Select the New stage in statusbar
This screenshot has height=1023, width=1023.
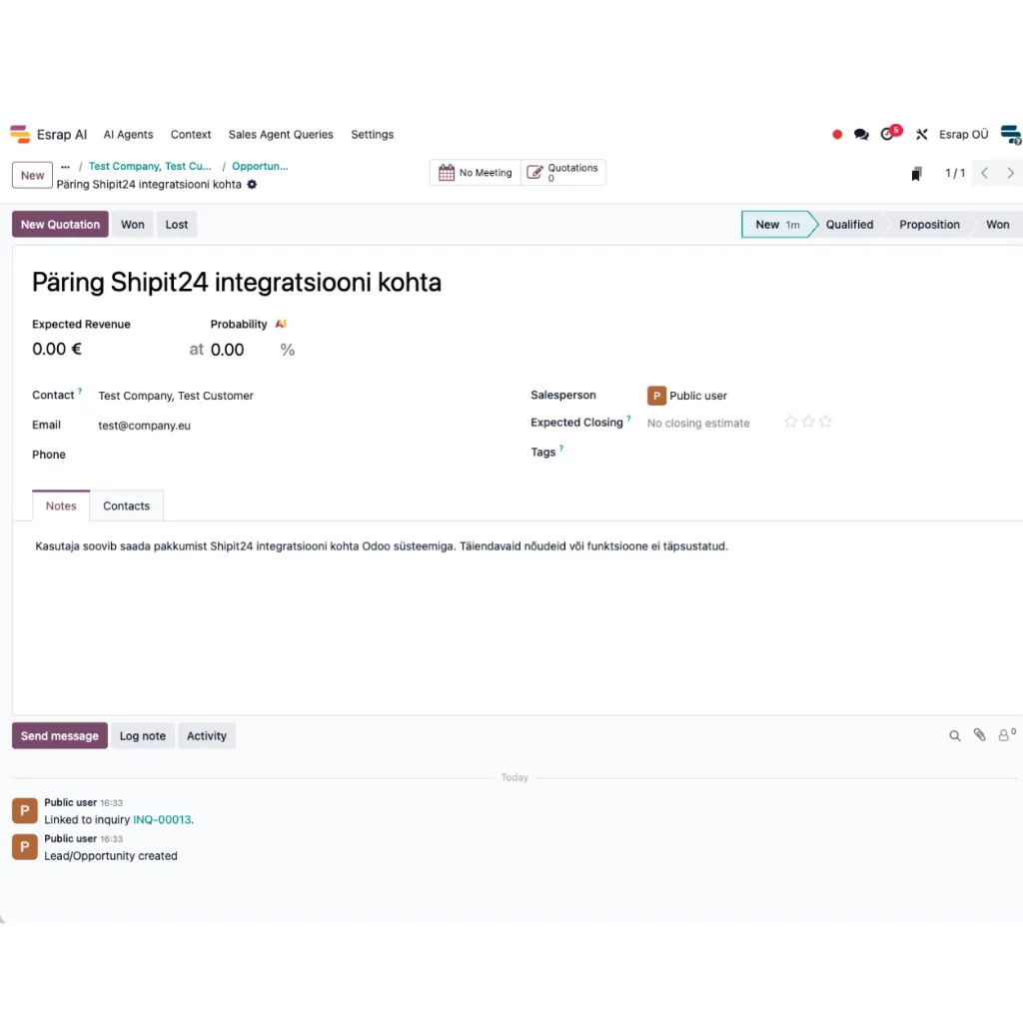pyautogui.click(x=777, y=225)
